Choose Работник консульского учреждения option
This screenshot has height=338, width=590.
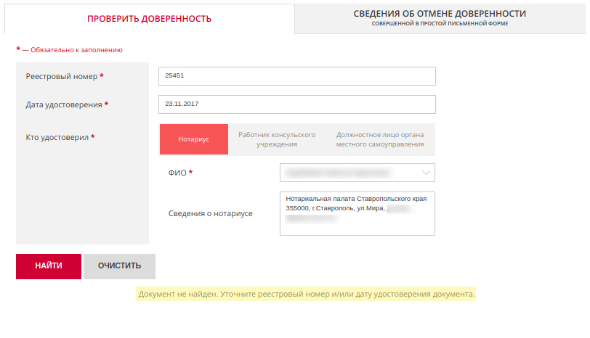pos(277,139)
